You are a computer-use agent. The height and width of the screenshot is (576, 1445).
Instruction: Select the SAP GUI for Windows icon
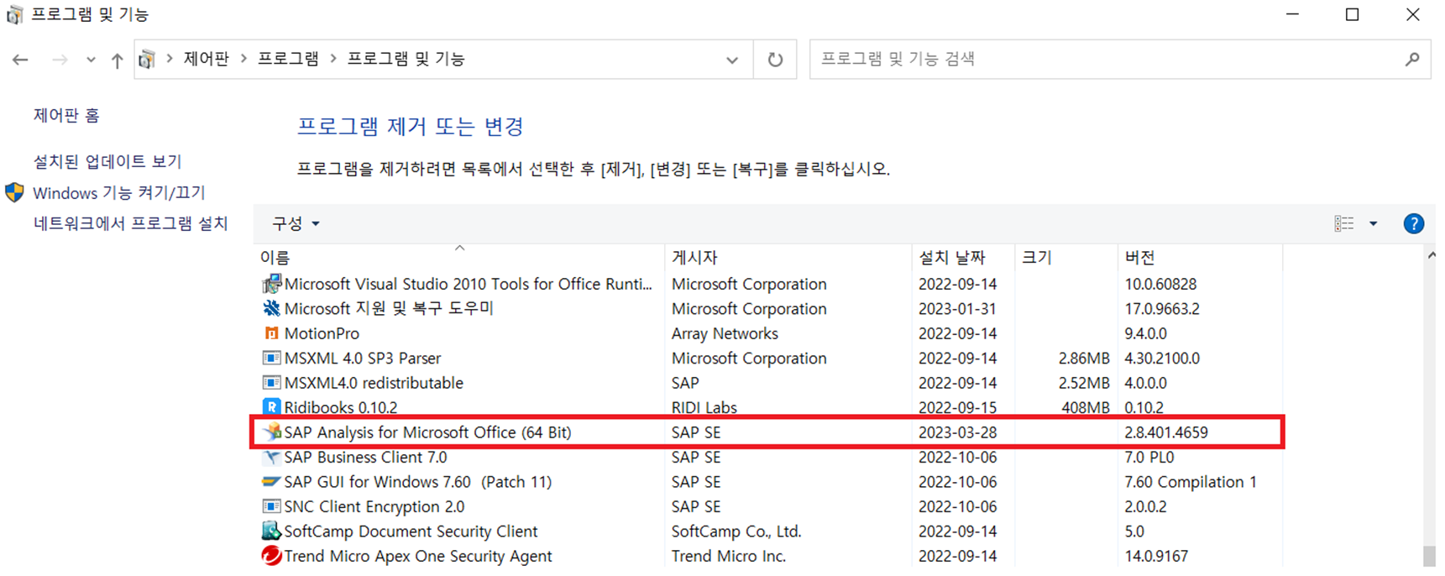pos(271,482)
